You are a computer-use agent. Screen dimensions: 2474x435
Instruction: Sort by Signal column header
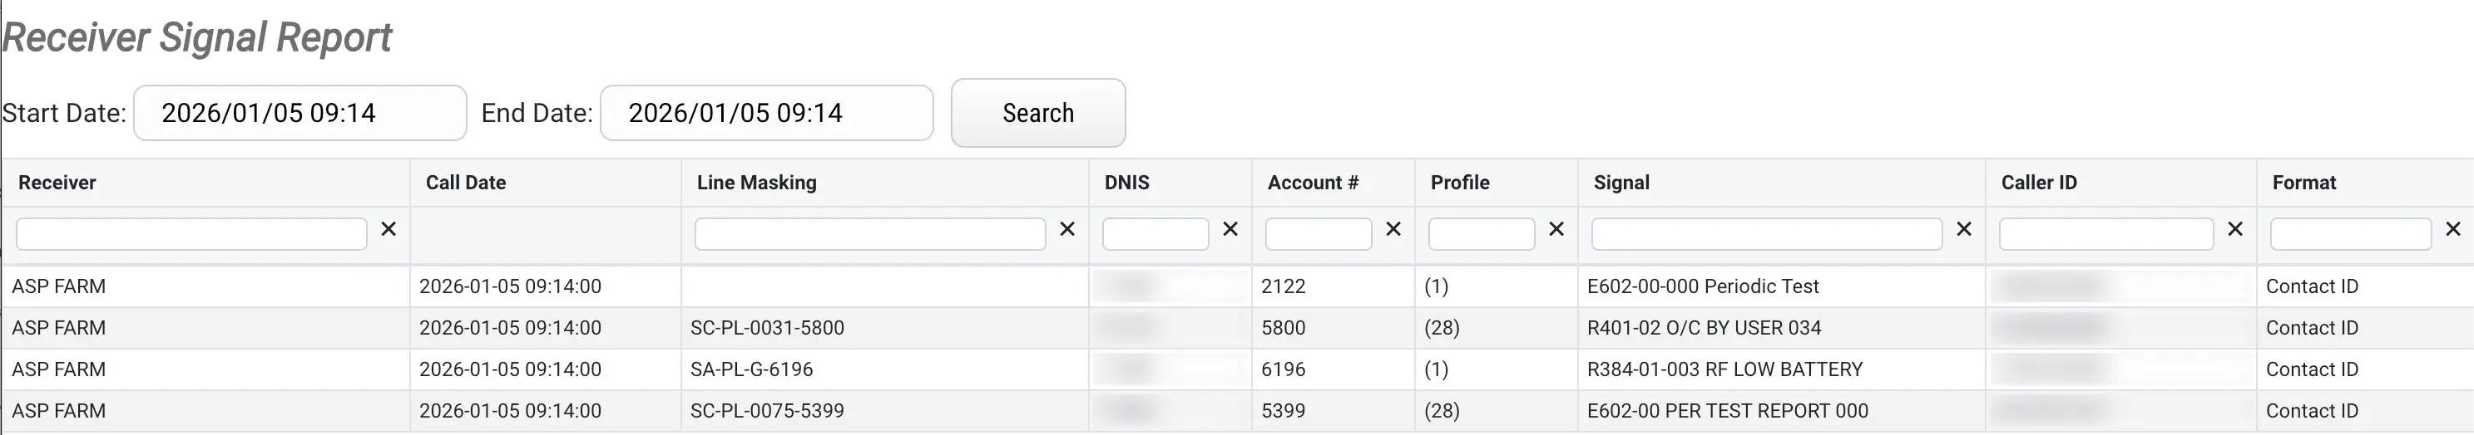pyautogui.click(x=1621, y=183)
